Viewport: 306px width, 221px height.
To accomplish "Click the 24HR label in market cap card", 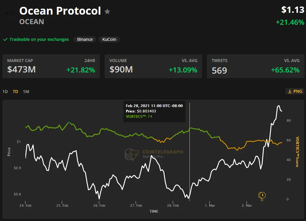I will coord(90,61).
